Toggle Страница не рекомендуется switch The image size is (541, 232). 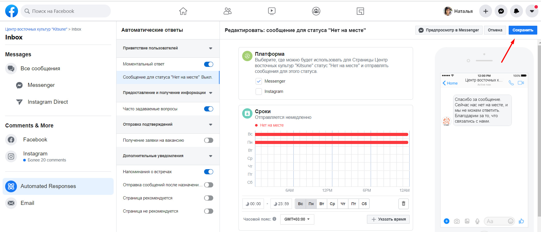pyautogui.click(x=209, y=211)
